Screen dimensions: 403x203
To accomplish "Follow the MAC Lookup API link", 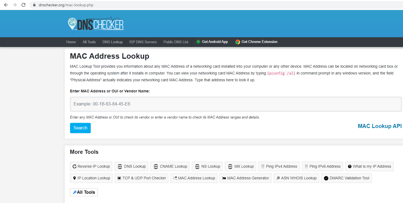I will (380, 126).
